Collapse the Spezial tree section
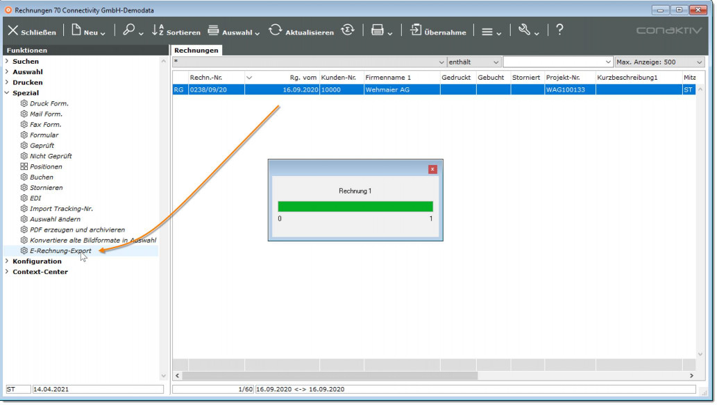 [x=7, y=93]
